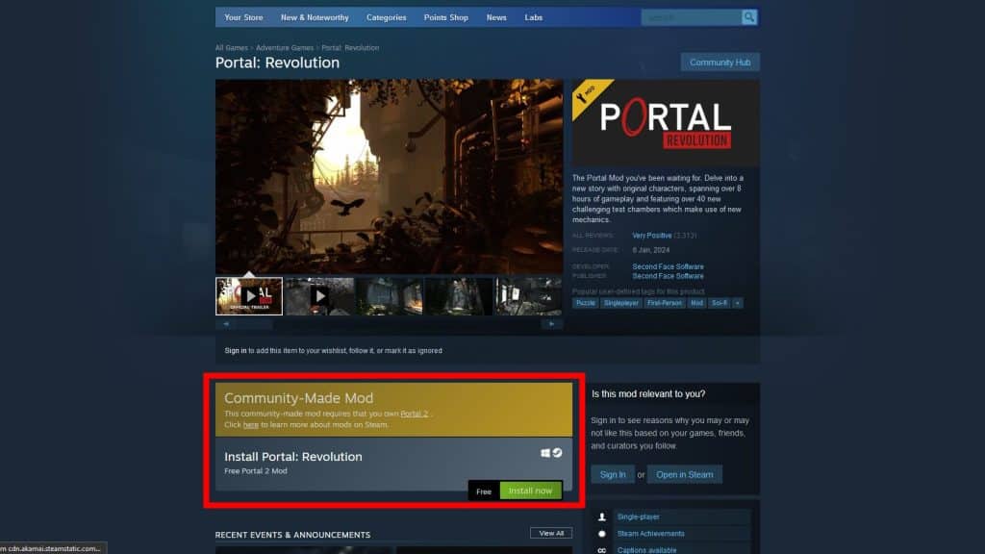
Task: Select the First-Person tag
Action: point(664,303)
